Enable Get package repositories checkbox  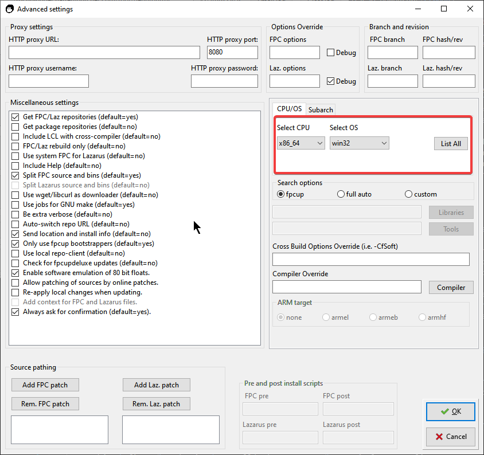pos(15,127)
